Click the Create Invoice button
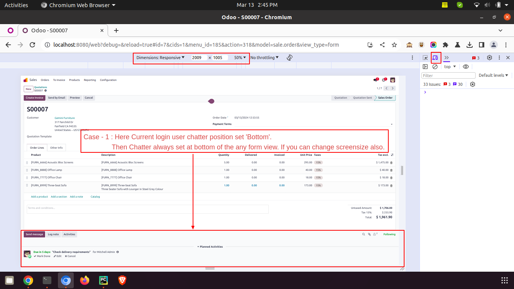 coord(35,98)
